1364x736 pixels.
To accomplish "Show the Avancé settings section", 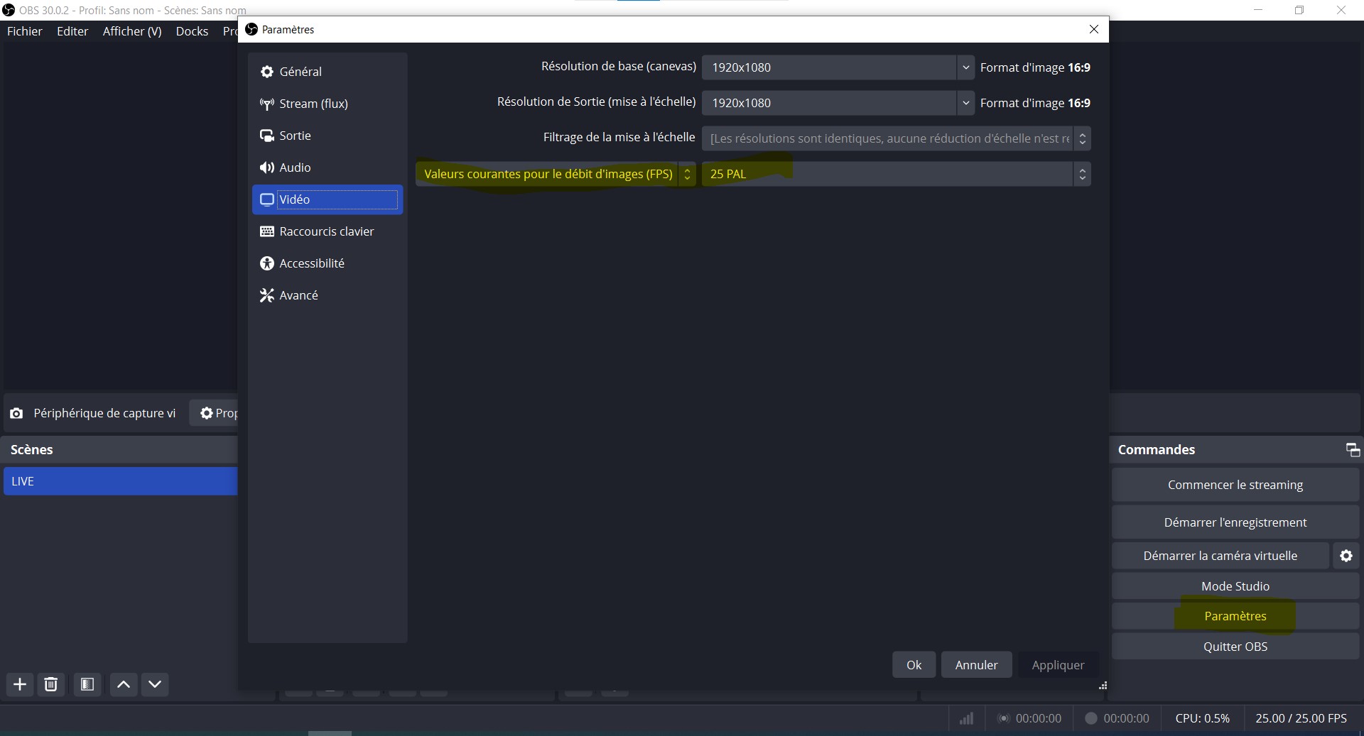I will 328,295.
